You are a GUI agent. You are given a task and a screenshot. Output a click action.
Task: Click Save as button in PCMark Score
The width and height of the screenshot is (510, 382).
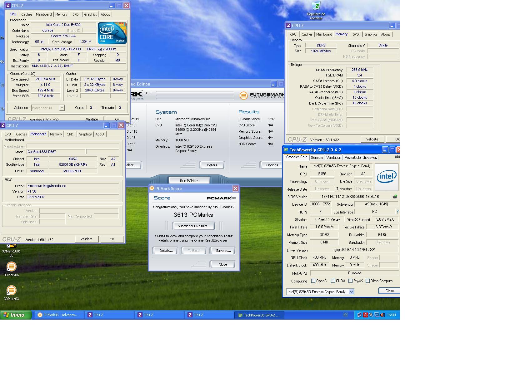(x=223, y=251)
